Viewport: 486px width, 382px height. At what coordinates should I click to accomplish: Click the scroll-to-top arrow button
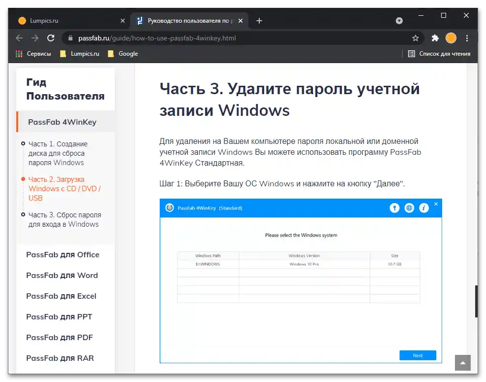(463, 363)
